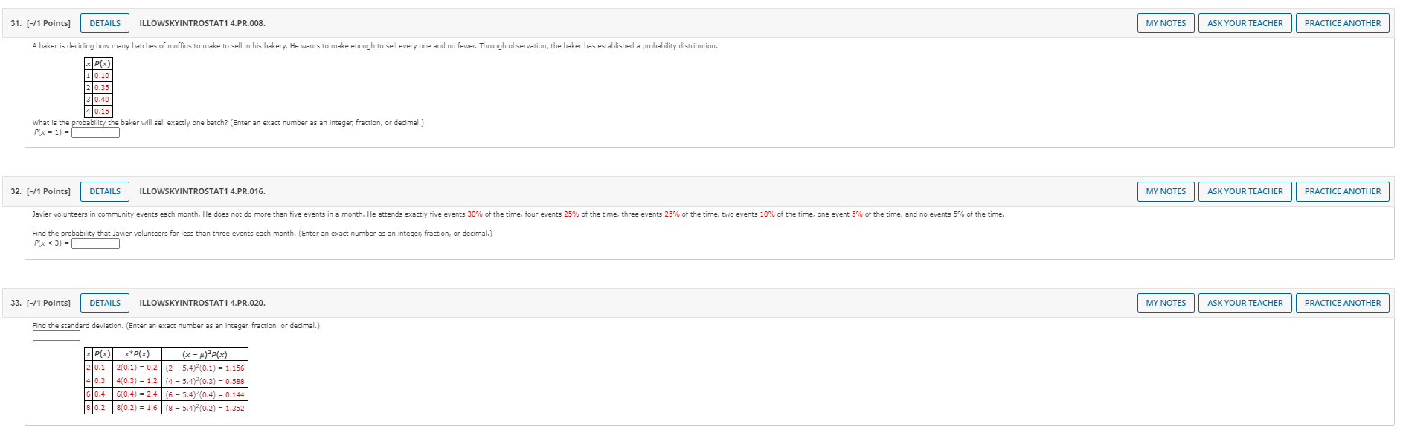
Task: Open MY NOTES for question 32
Action: tap(1166, 191)
